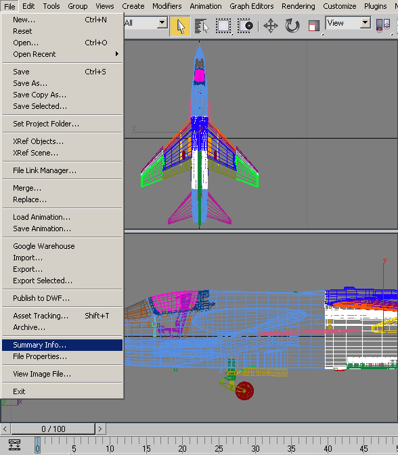This screenshot has height=455, width=398.
Task: Choose XRef Scene... entry
Action: pyautogui.click(x=62, y=153)
